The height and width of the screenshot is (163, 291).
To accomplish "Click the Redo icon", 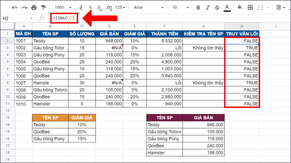I will coord(24,7).
